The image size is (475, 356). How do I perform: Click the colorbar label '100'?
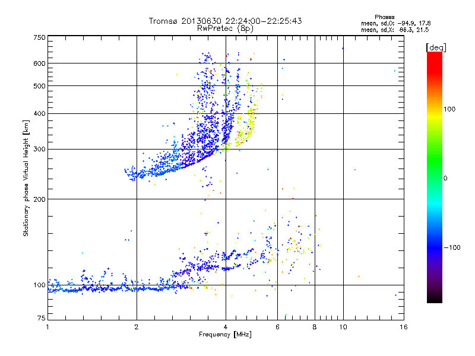click(x=449, y=109)
